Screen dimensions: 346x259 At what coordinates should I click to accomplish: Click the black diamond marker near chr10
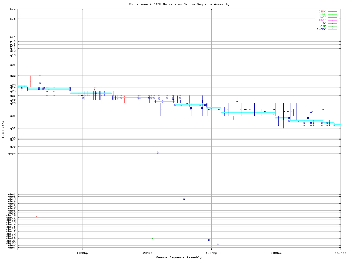tap(37, 216)
